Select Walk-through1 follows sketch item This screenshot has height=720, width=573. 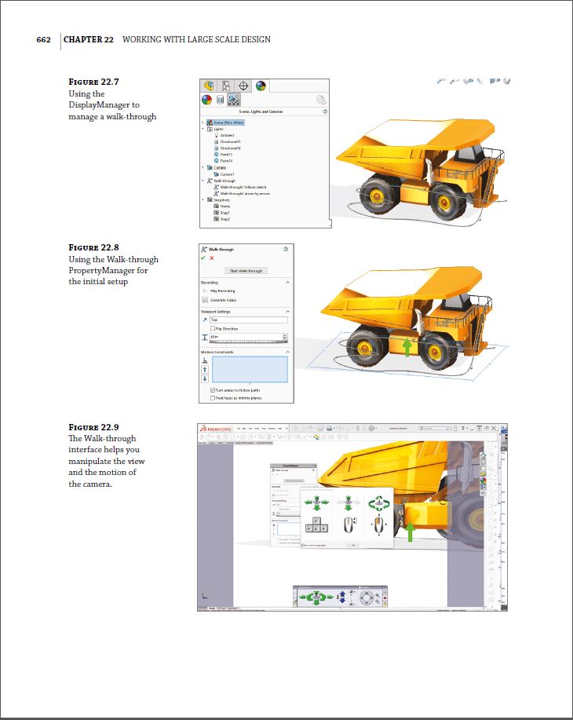coord(242,187)
